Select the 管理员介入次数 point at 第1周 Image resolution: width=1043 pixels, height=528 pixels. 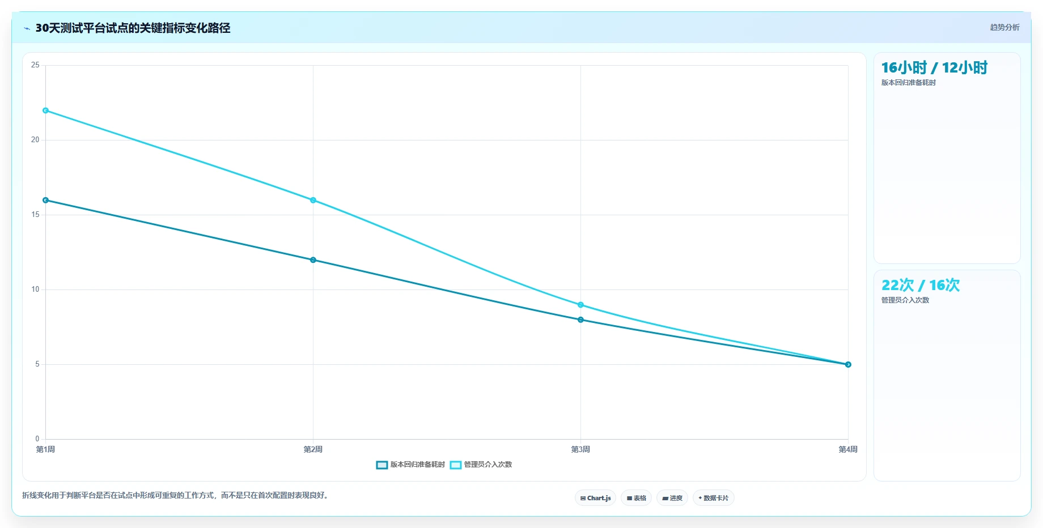point(46,110)
